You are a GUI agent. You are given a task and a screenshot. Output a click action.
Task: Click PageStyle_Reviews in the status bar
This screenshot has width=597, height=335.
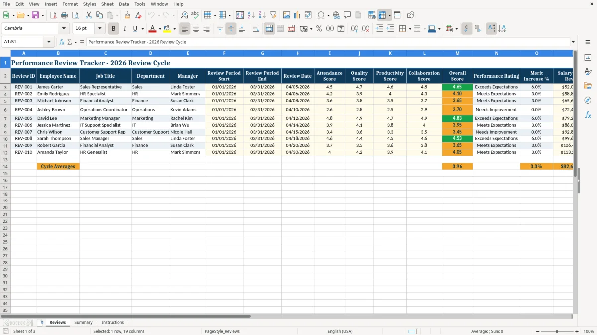point(222,331)
